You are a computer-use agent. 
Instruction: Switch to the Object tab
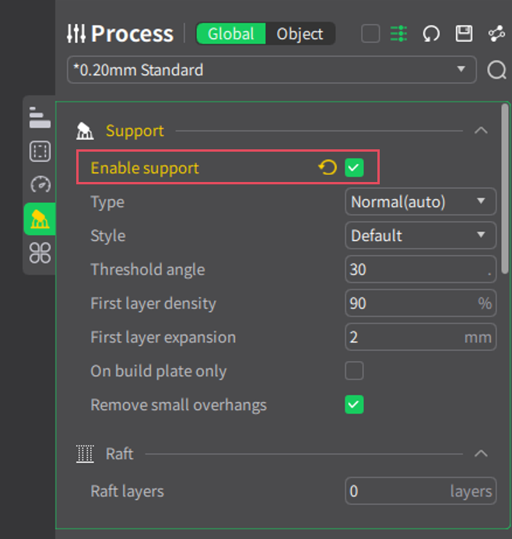(300, 34)
